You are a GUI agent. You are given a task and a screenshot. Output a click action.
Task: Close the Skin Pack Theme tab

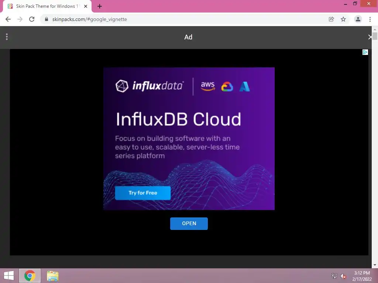click(x=86, y=6)
